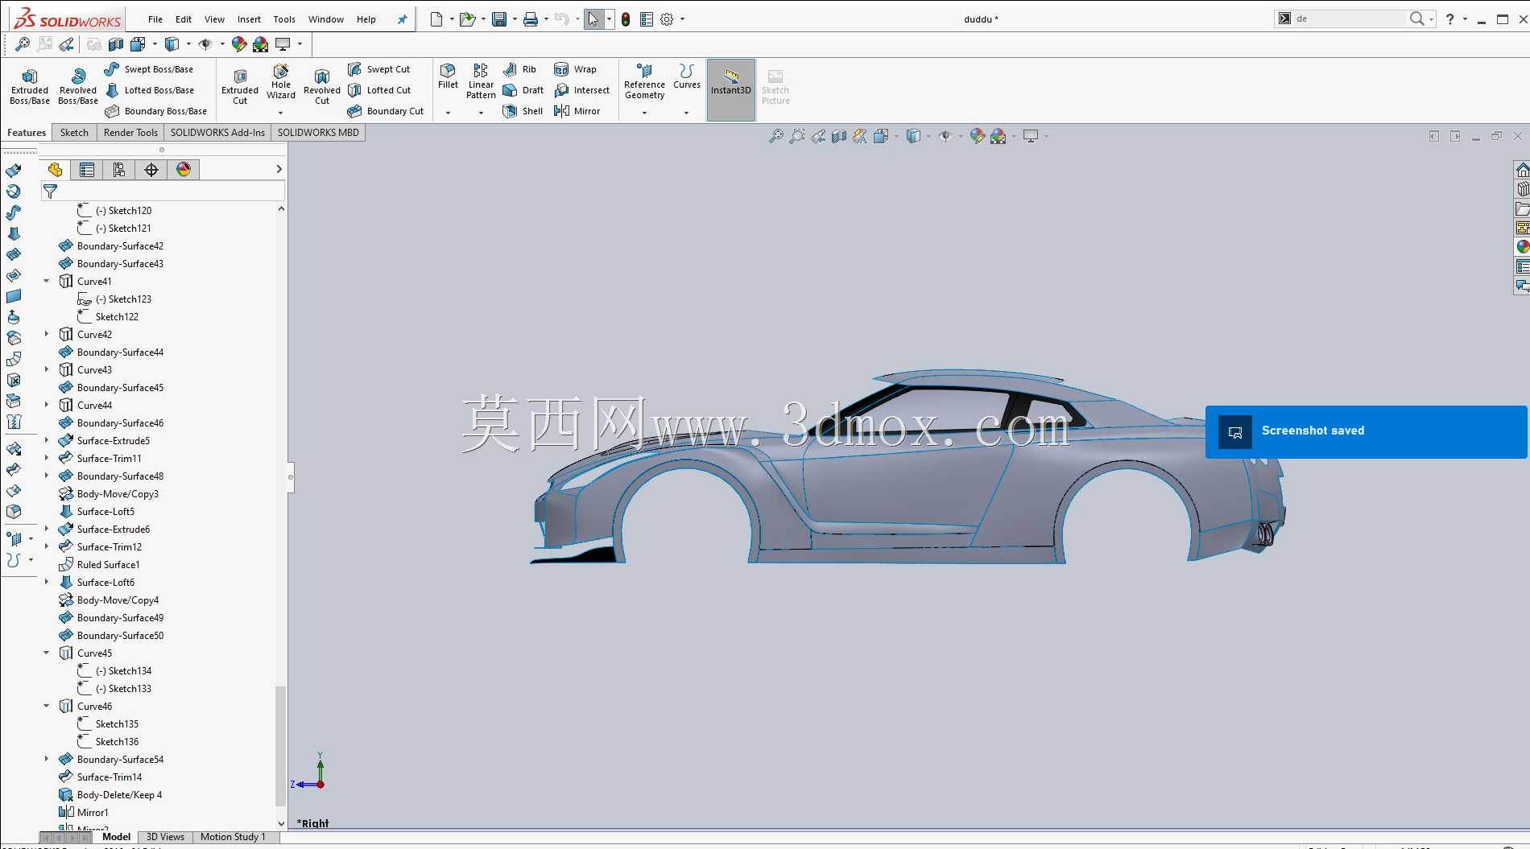The width and height of the screenshot is (1530, 849).
Task: Click the FeatureManager vertical scrollbar thumb
Action: 280,745
